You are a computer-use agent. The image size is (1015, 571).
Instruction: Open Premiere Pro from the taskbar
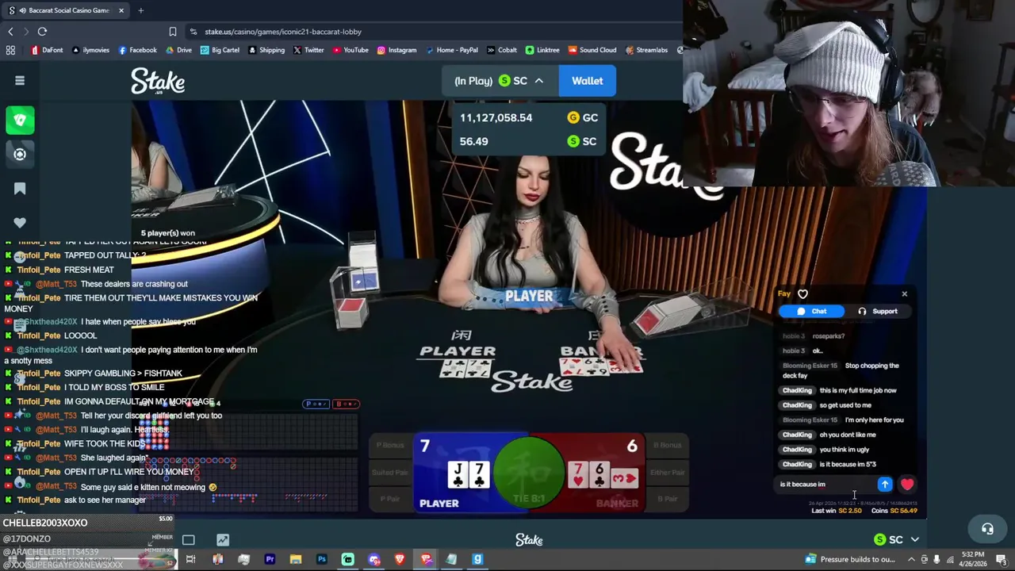point(270,560)
